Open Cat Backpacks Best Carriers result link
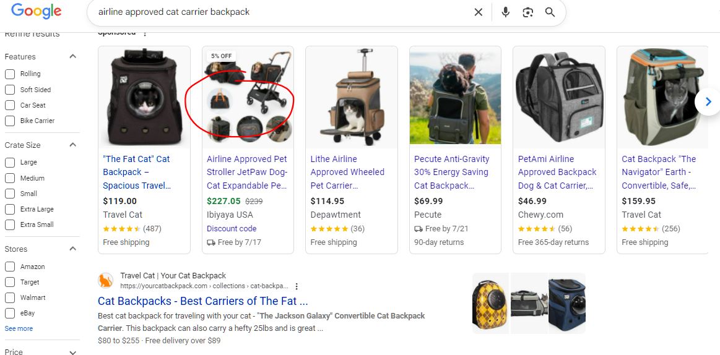 tap(202, 301)
